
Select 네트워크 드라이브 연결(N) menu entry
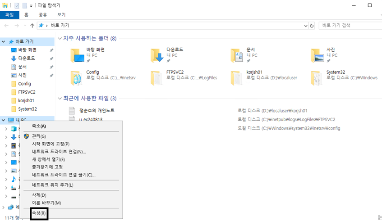(x=59, y=152)
